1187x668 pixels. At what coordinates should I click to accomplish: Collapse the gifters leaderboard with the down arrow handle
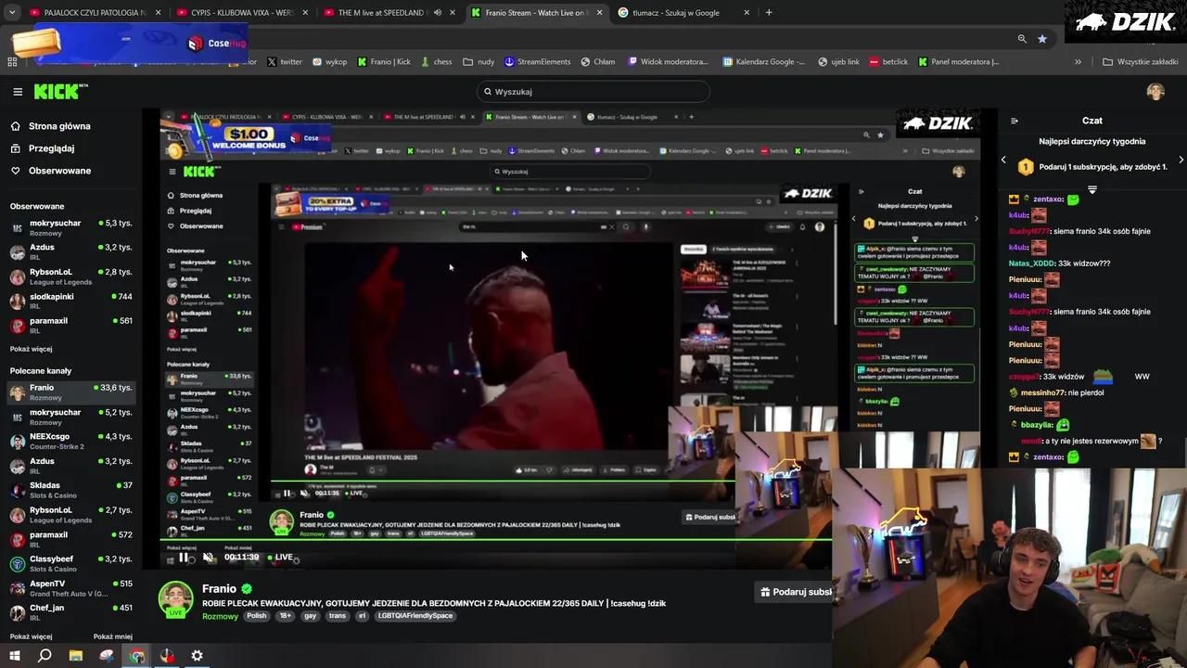1092,189
